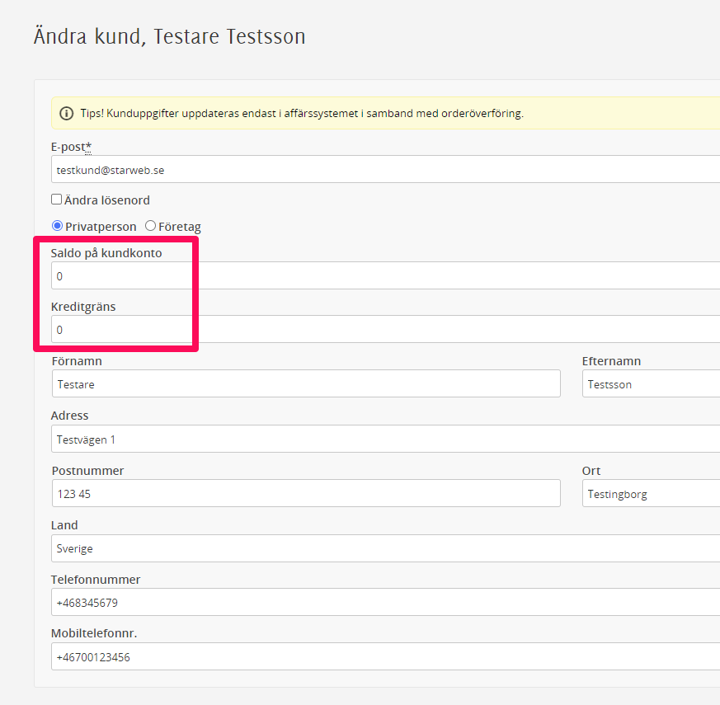Screen dimensions: 720x705
Task: Select the Företag radio button
Action: 150,226
